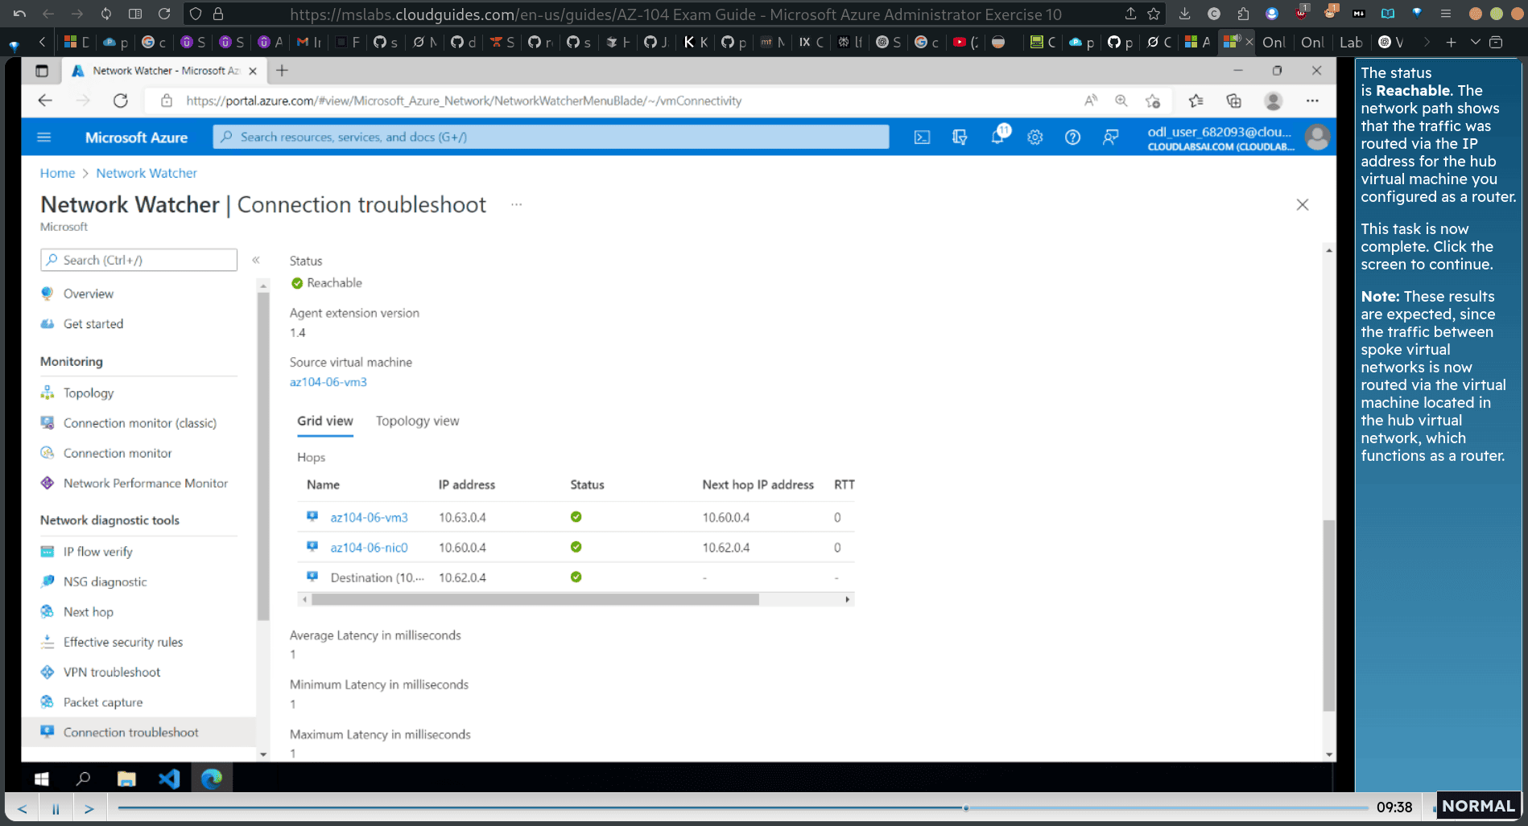Click the Azure global search box

pos(551,137)
